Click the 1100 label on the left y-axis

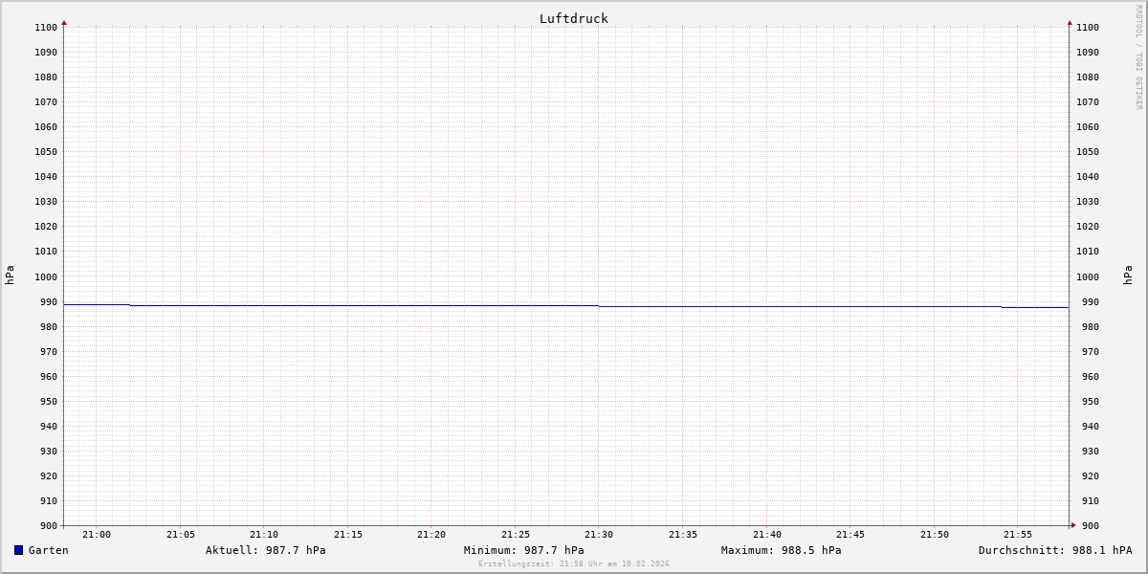click(46, 28)
